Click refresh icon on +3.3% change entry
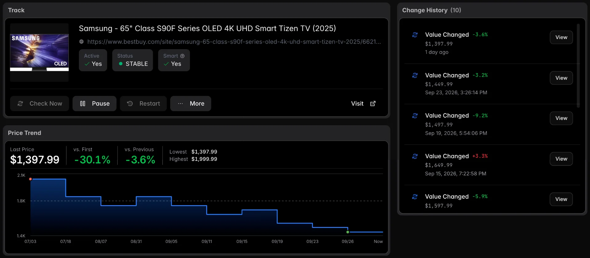This screenshot has height=258, width=590. click(415, 156)
